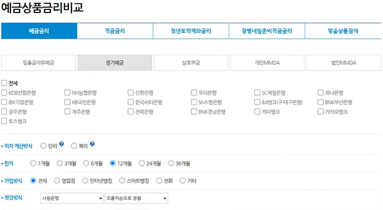Screen dimensions: 383x210
Task: Select 전체 for 가입방식
Action: point(33,180)
